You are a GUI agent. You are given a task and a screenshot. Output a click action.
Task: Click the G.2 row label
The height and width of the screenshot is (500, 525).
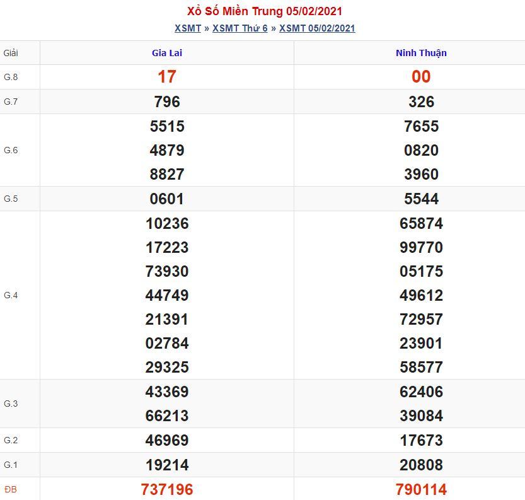(x=11, y=440)
